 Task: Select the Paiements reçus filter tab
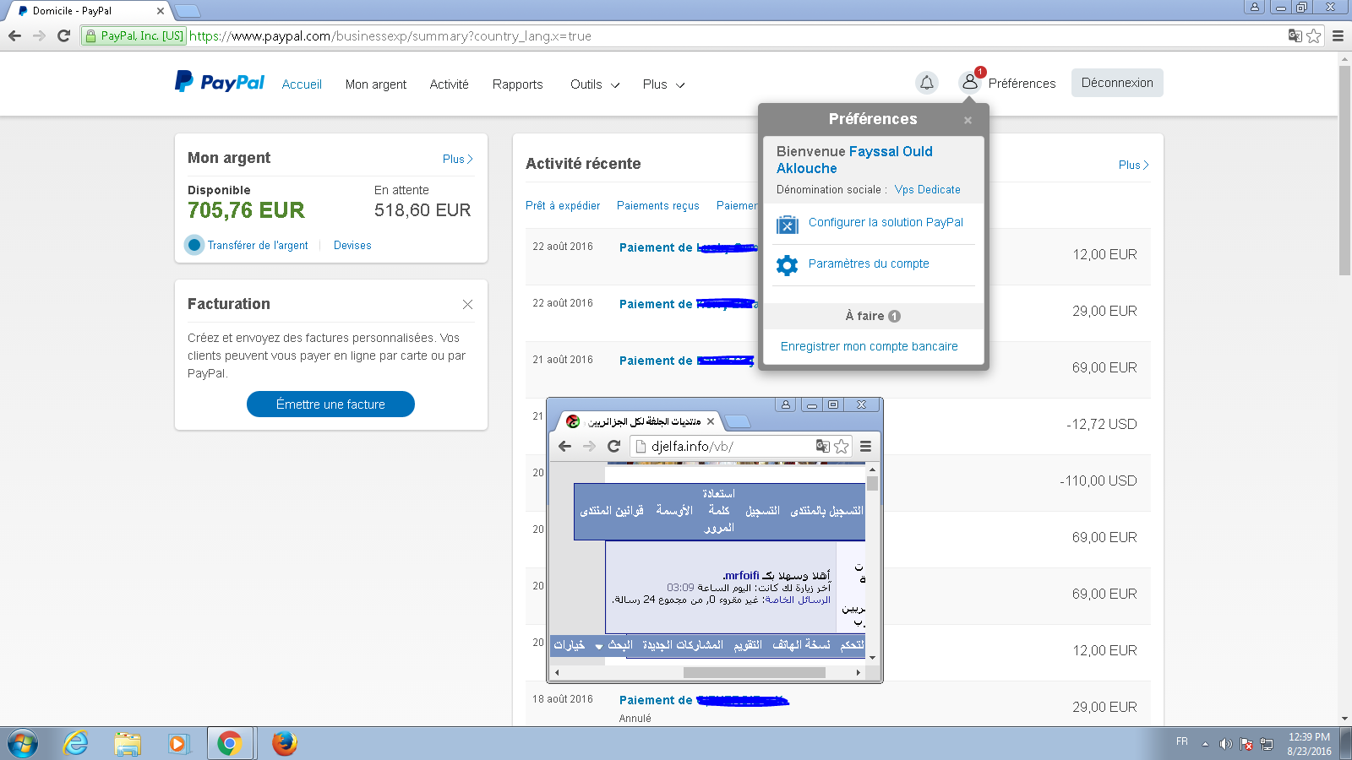coord(658,205)
